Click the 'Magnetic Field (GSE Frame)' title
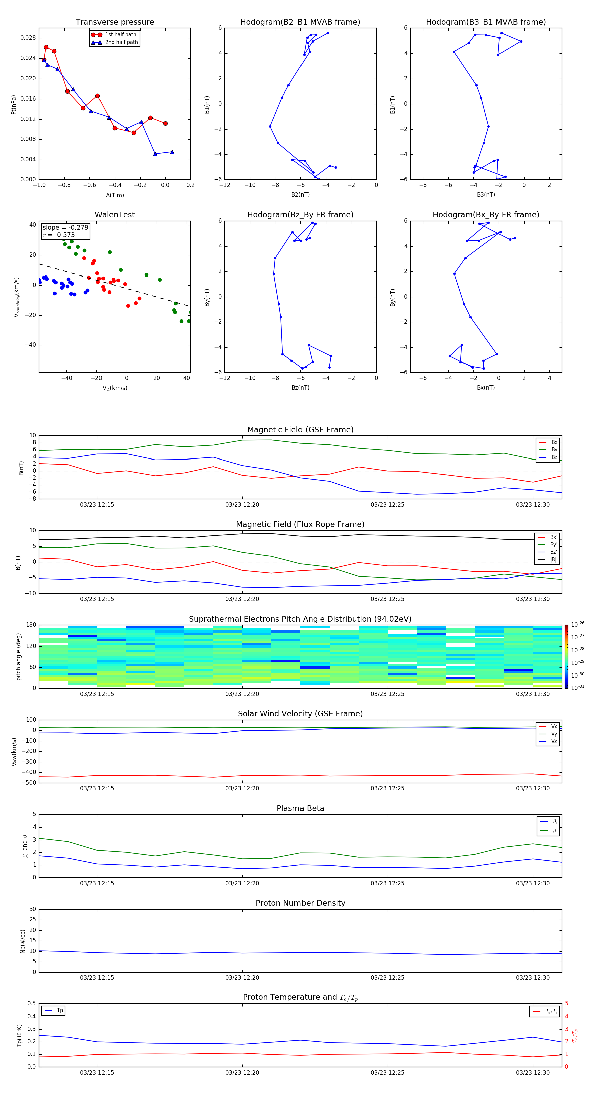The height and width of the screenshot is (1102, 601). [x=300, y=430]
